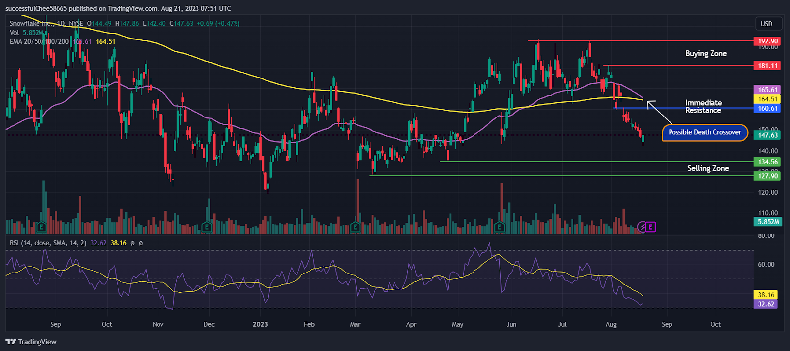Click the purple 32.62 RSI axis label
This screenshot has height=351, width=790.
[766, 304]
